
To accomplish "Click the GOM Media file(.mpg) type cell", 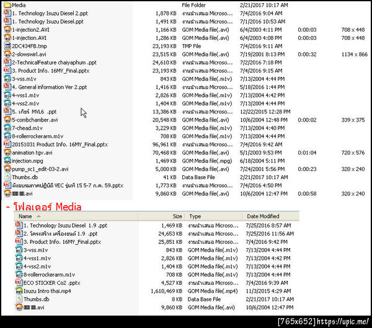I will point(207,161).
